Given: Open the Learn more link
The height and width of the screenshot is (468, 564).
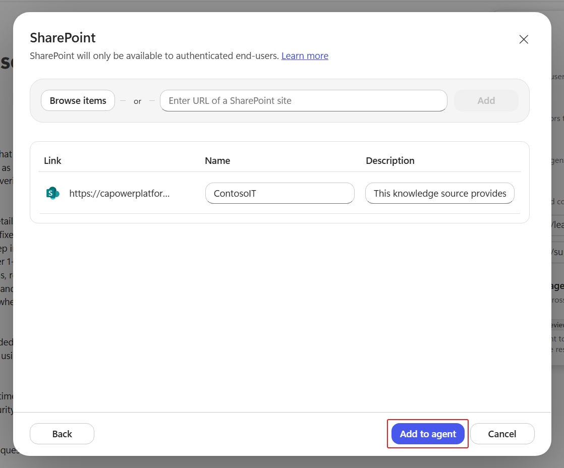Looking at the screenshot, I should [x=305, y=55].
